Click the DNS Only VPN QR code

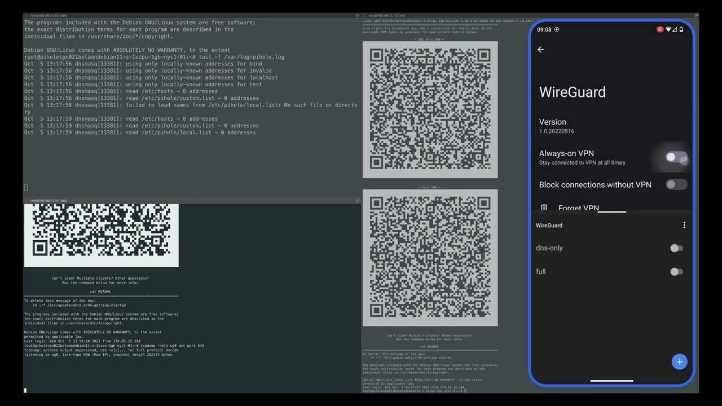430,110
